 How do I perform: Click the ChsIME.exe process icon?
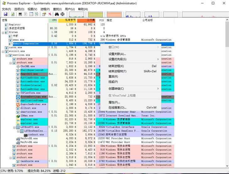(x=18, y=66)
